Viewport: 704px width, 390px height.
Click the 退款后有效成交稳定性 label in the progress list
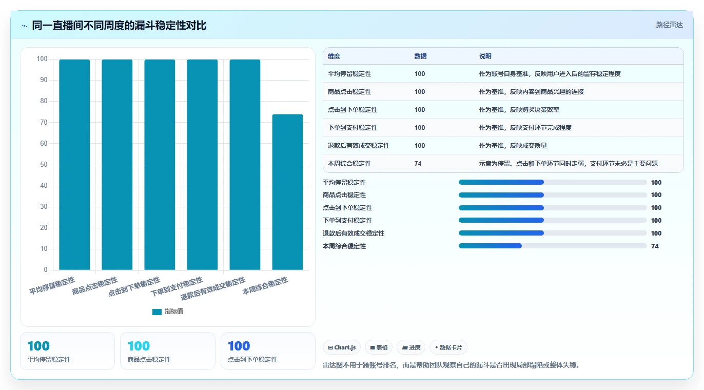pyautogui.click(x=354, y=233)
